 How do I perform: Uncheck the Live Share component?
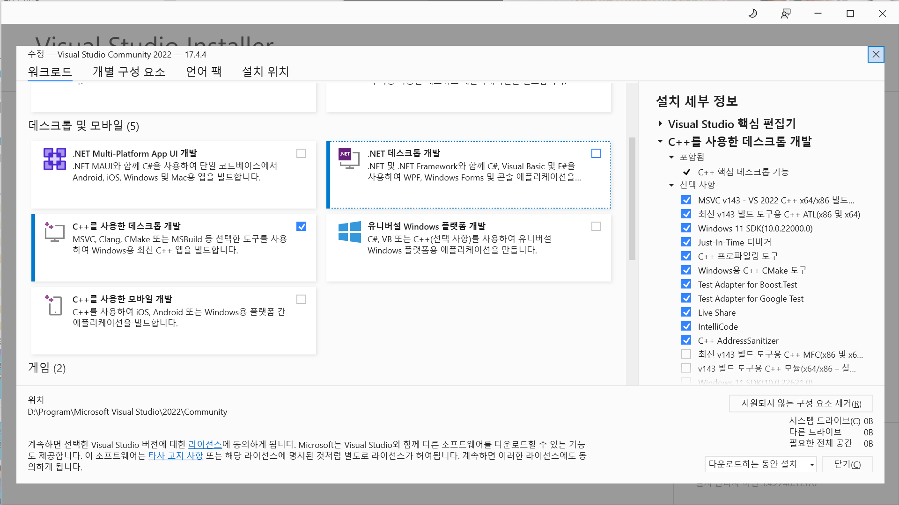coord(686,312)
